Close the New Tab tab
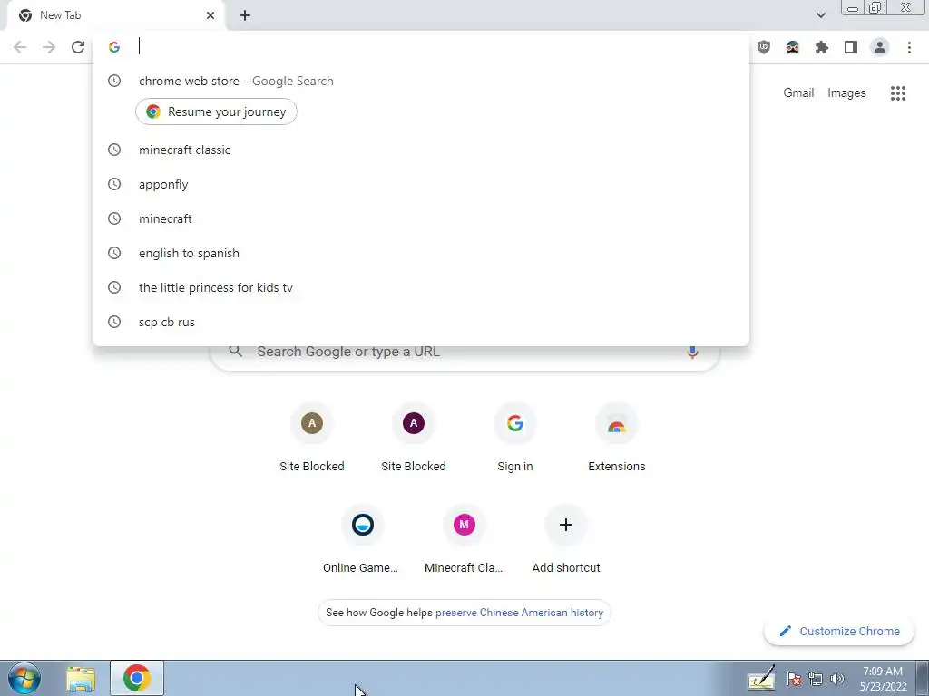Screen dimensions: 929x696 (210, 15)
